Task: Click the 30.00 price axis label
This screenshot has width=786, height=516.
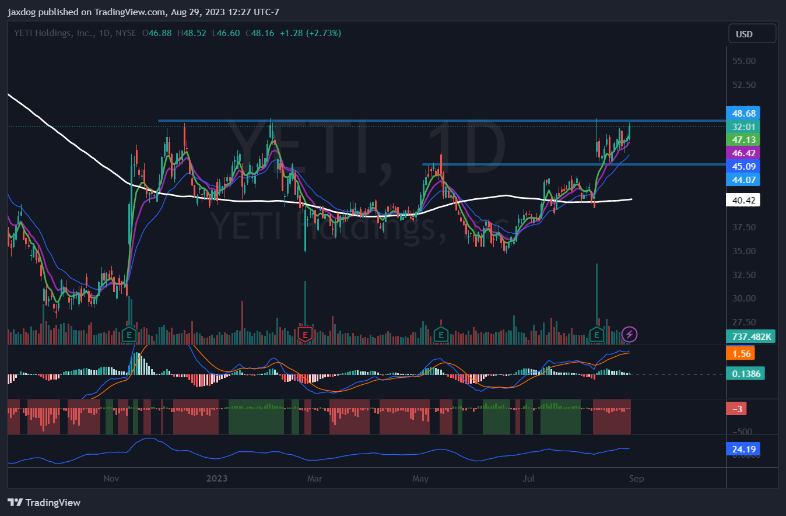Action: (x=743, y=299)
